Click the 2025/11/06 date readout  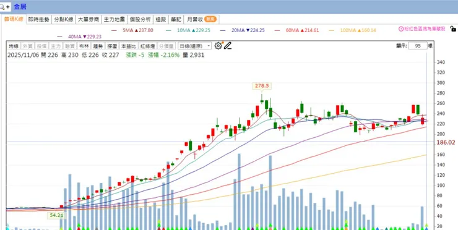pos(23,55)
